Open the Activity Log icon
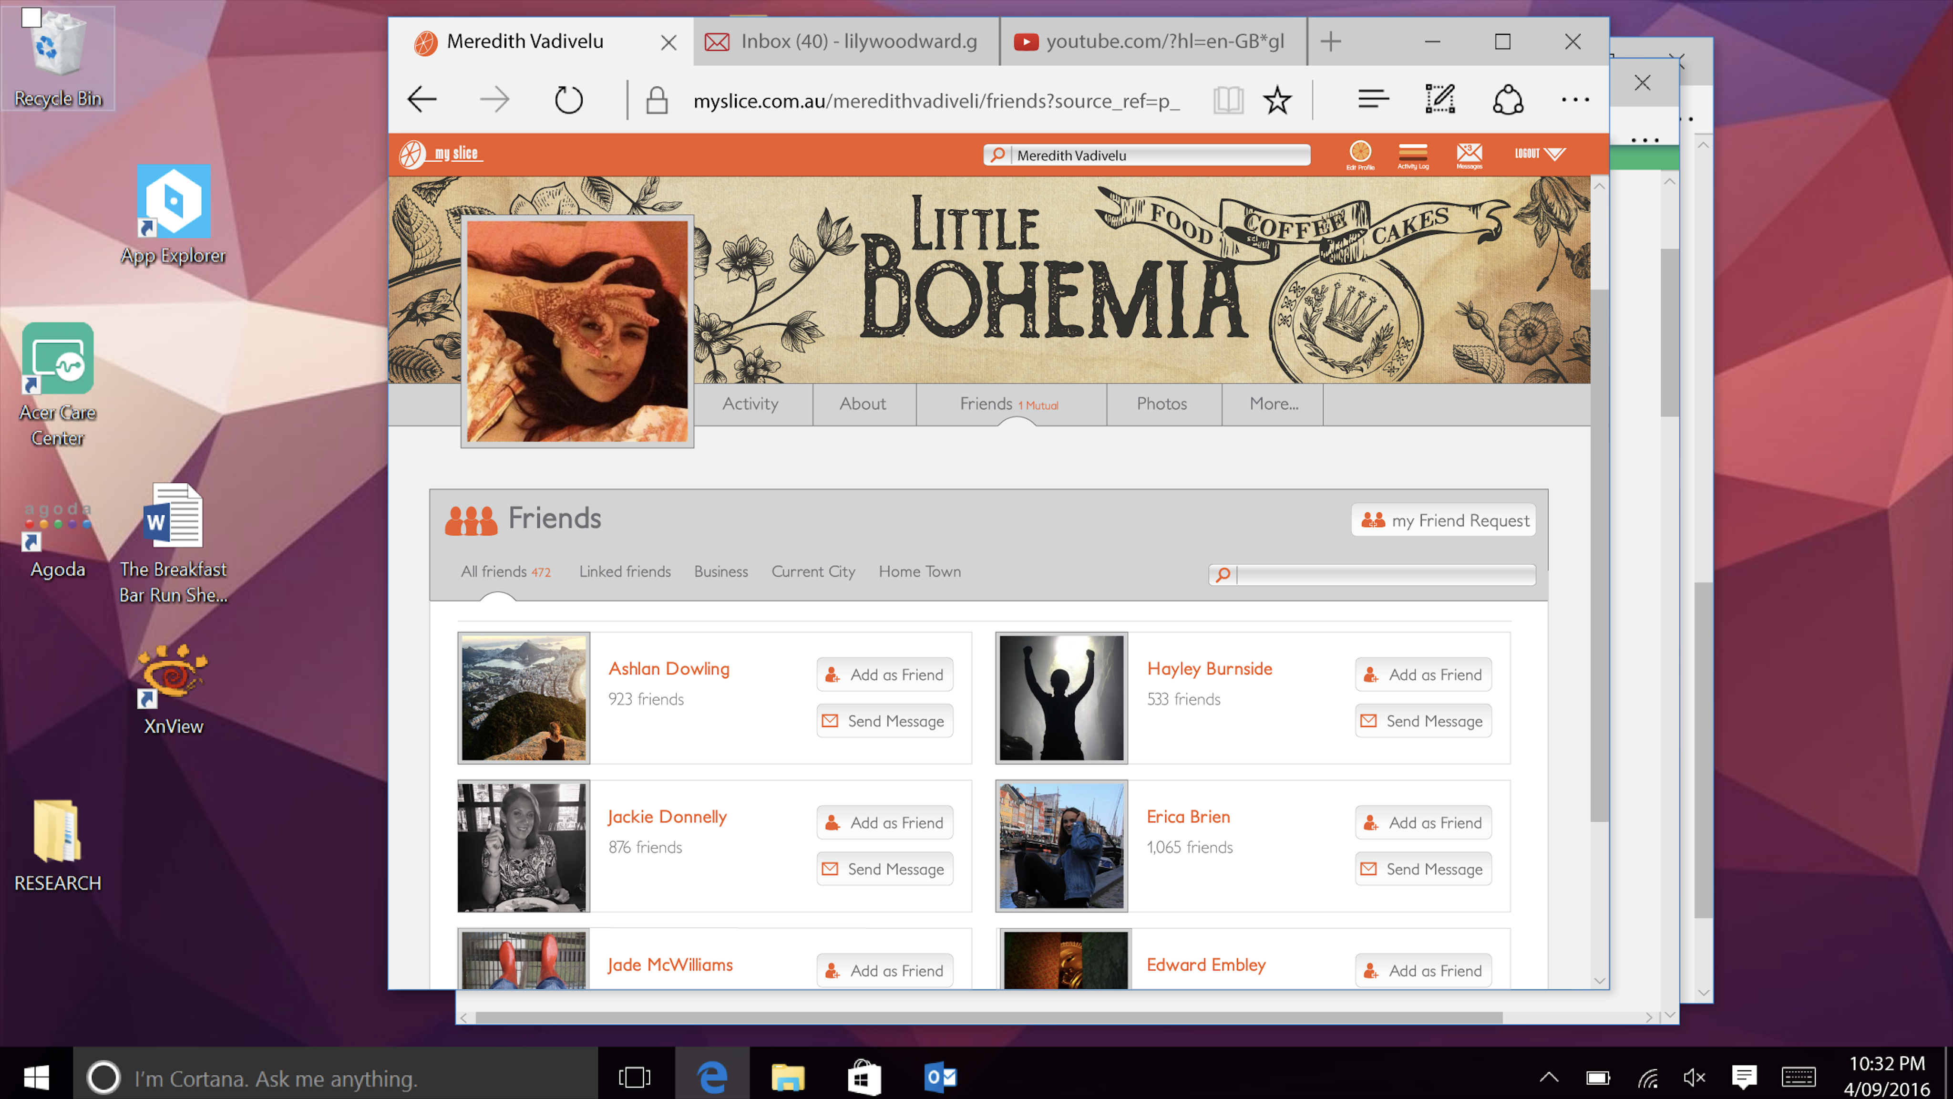 tap(1412, 156)
